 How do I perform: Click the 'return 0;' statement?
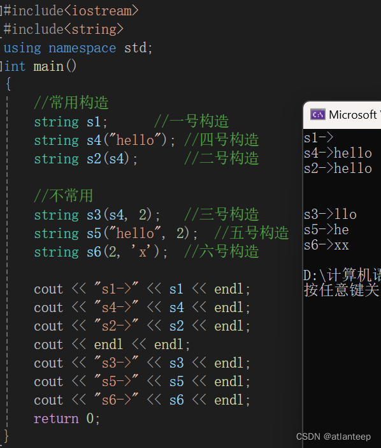pos(67,419)
